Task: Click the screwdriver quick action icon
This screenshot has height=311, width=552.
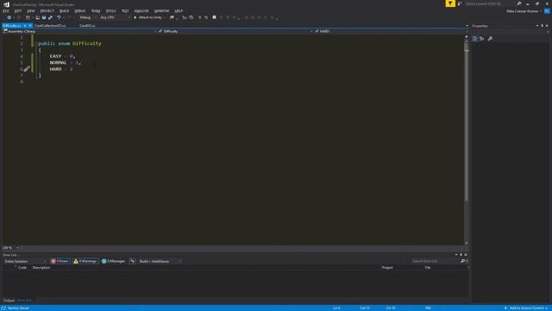Action: (27, 69)
